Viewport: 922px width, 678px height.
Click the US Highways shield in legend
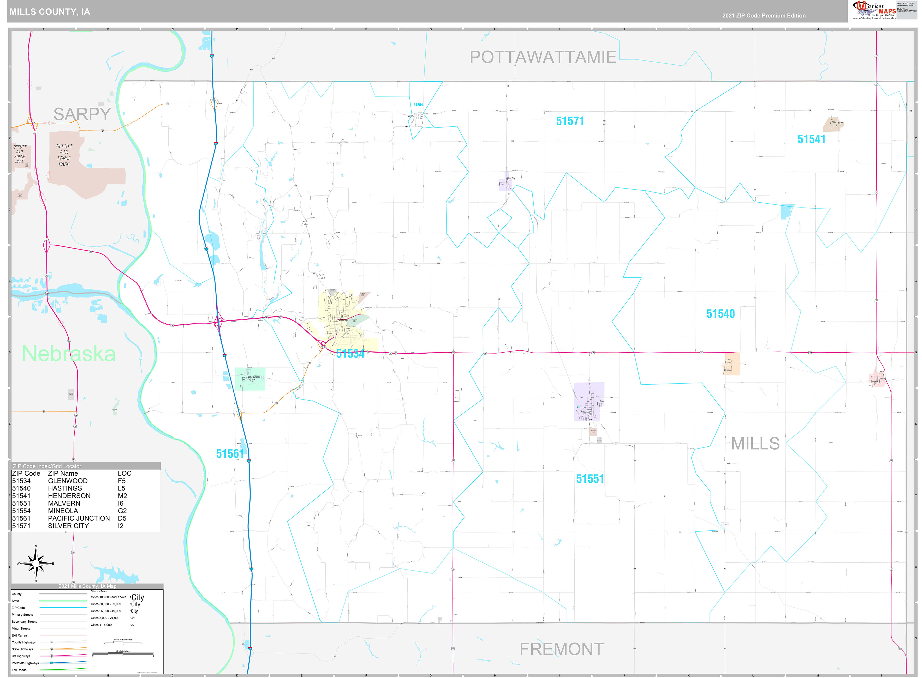[x=51, y=656]
